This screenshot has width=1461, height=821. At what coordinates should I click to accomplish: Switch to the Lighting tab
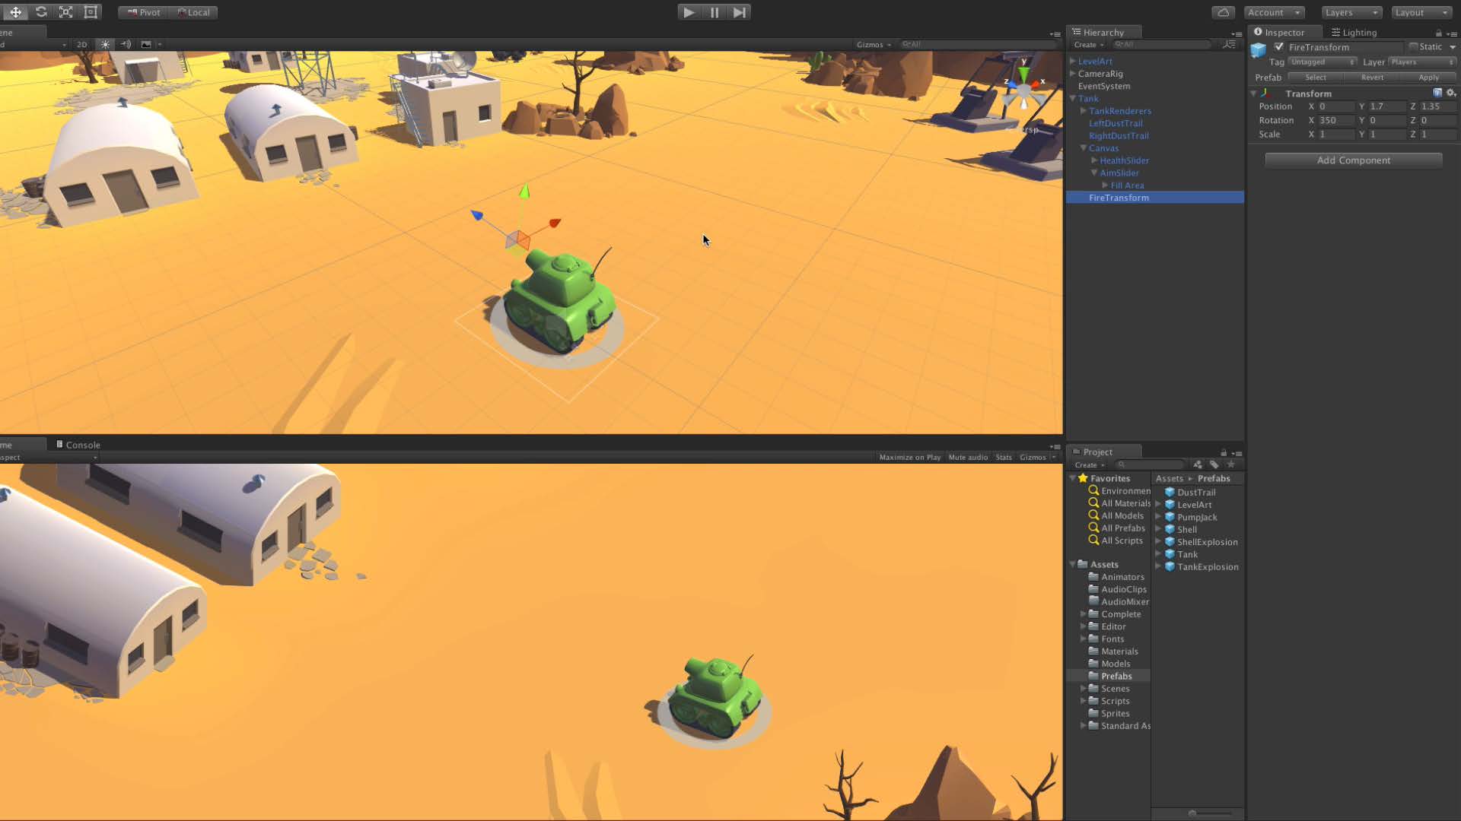(x=1354, y=33)
